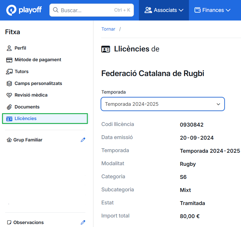Click the Grup Familiar label
The width and height of the screenshot is (241, 227).
(x=28, y=140)
